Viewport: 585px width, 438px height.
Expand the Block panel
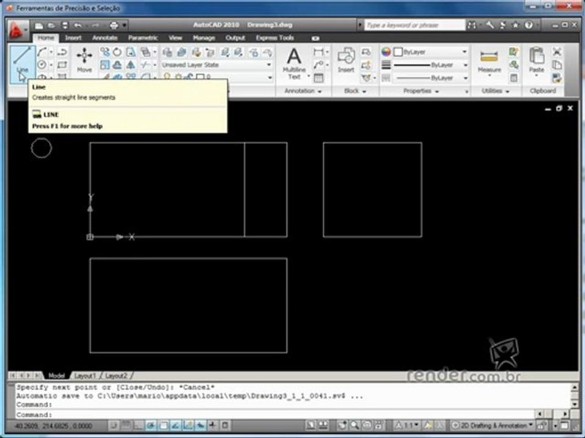click(x=355, y=91)
